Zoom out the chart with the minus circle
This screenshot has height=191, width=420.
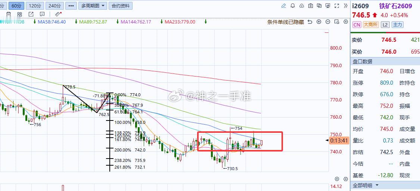pyautogui.click(x=328, y=22)
